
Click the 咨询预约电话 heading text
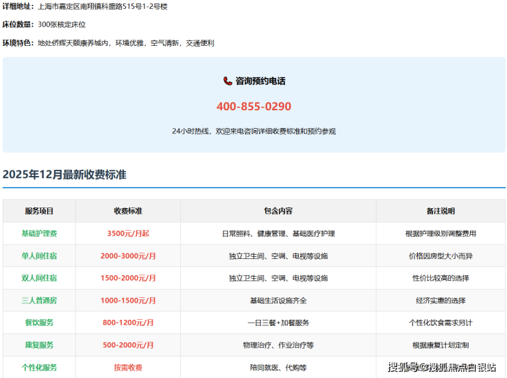tap(260, 81)
